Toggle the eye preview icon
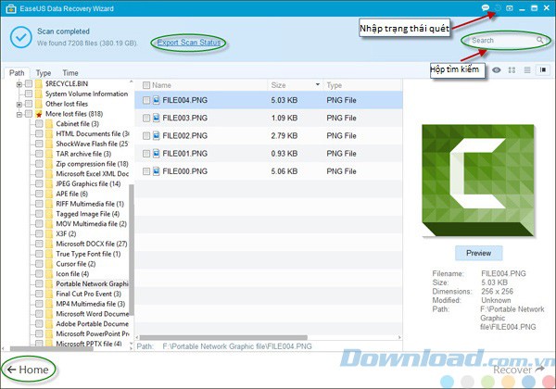The height and width of the screenshot is (389, 556). [x=498, y=69]
